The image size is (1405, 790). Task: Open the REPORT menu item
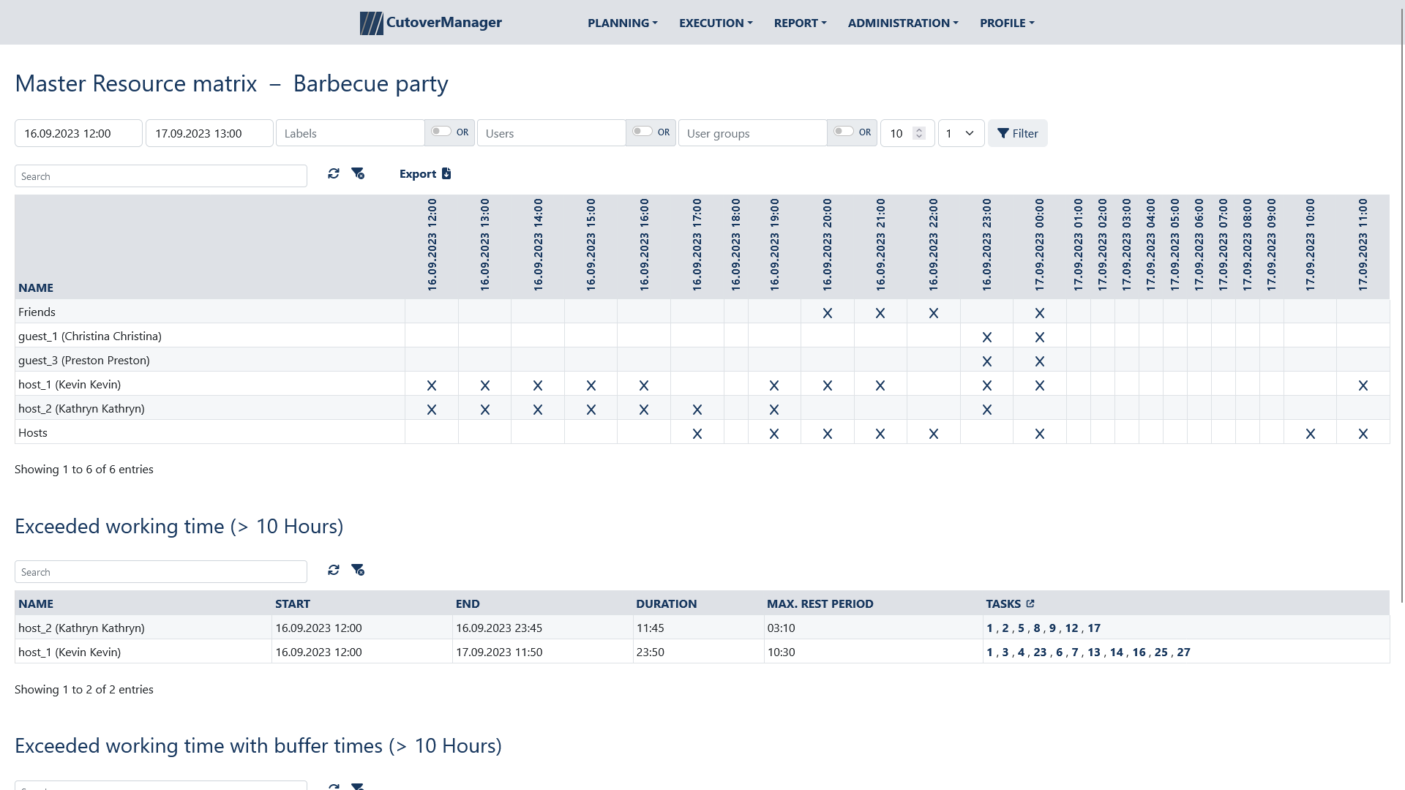click(x=799, y=22)
